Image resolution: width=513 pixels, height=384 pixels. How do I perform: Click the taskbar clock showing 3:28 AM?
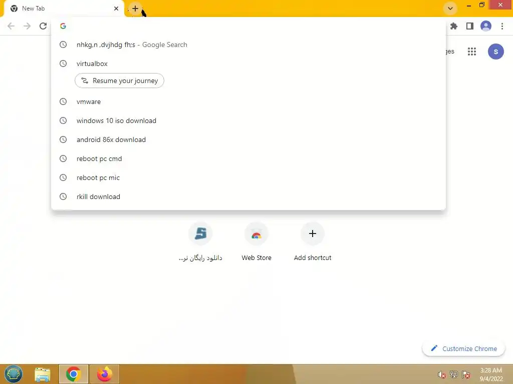click(491, 374)
